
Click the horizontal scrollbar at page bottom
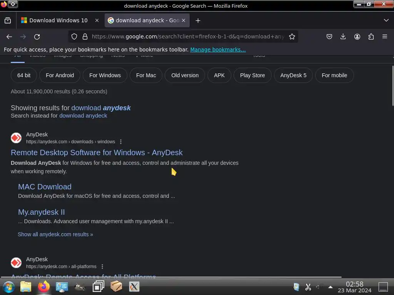[171, 277]
